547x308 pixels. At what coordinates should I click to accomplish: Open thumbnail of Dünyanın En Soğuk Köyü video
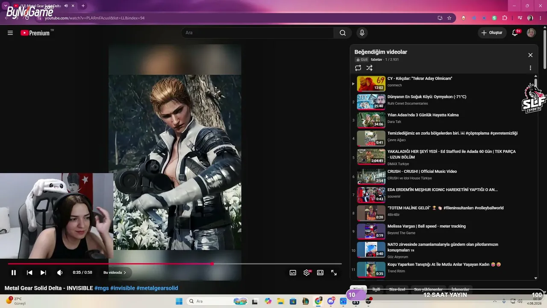point(371,102)
